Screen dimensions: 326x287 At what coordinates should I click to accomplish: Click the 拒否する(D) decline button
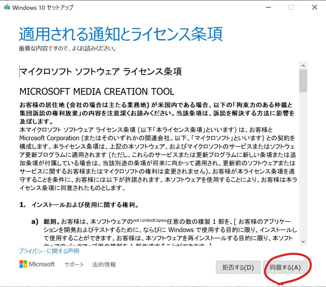point(238,267)
